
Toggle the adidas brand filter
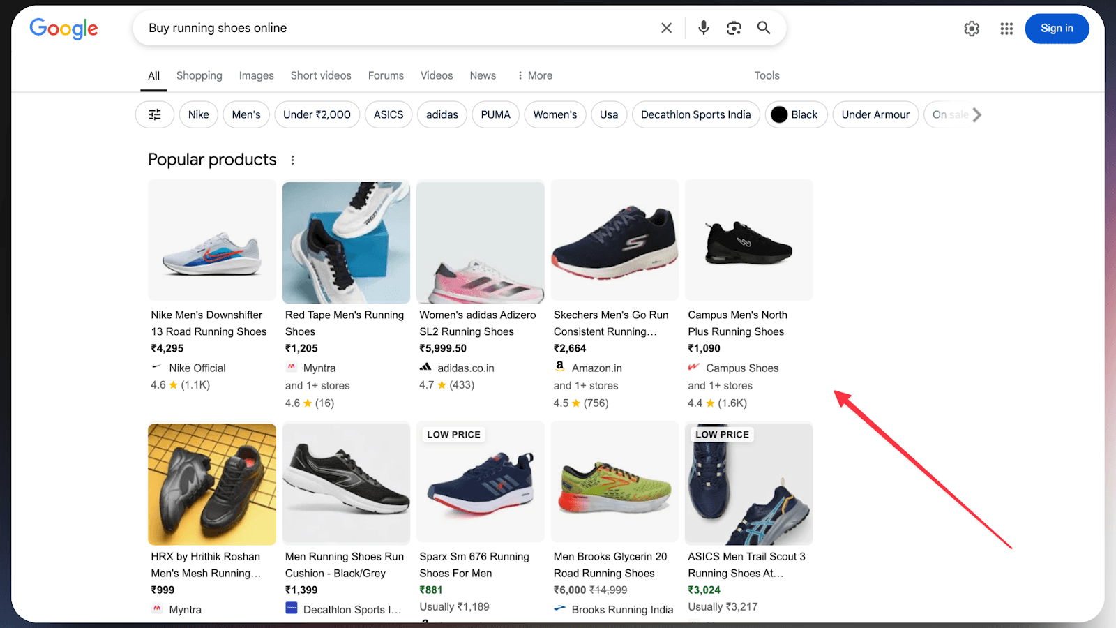[442, 114]
